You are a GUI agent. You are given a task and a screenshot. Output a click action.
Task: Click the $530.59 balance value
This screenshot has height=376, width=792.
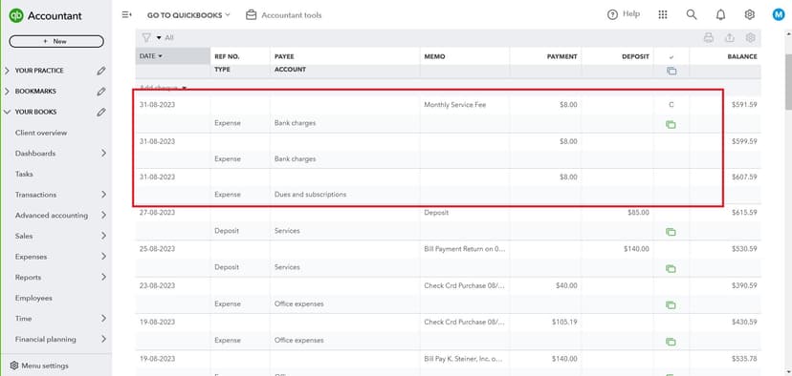point(744,249)
